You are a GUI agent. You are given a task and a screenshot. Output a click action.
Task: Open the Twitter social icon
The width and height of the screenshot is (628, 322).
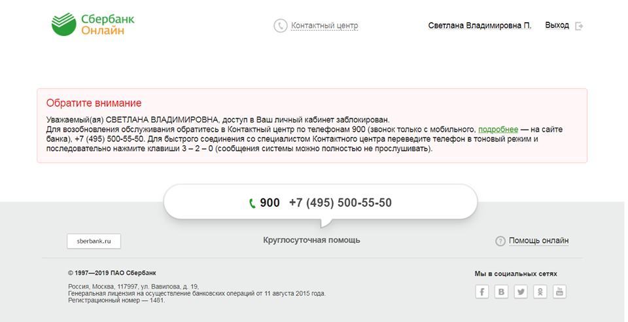pyautogui.click(x=521, y=291)
